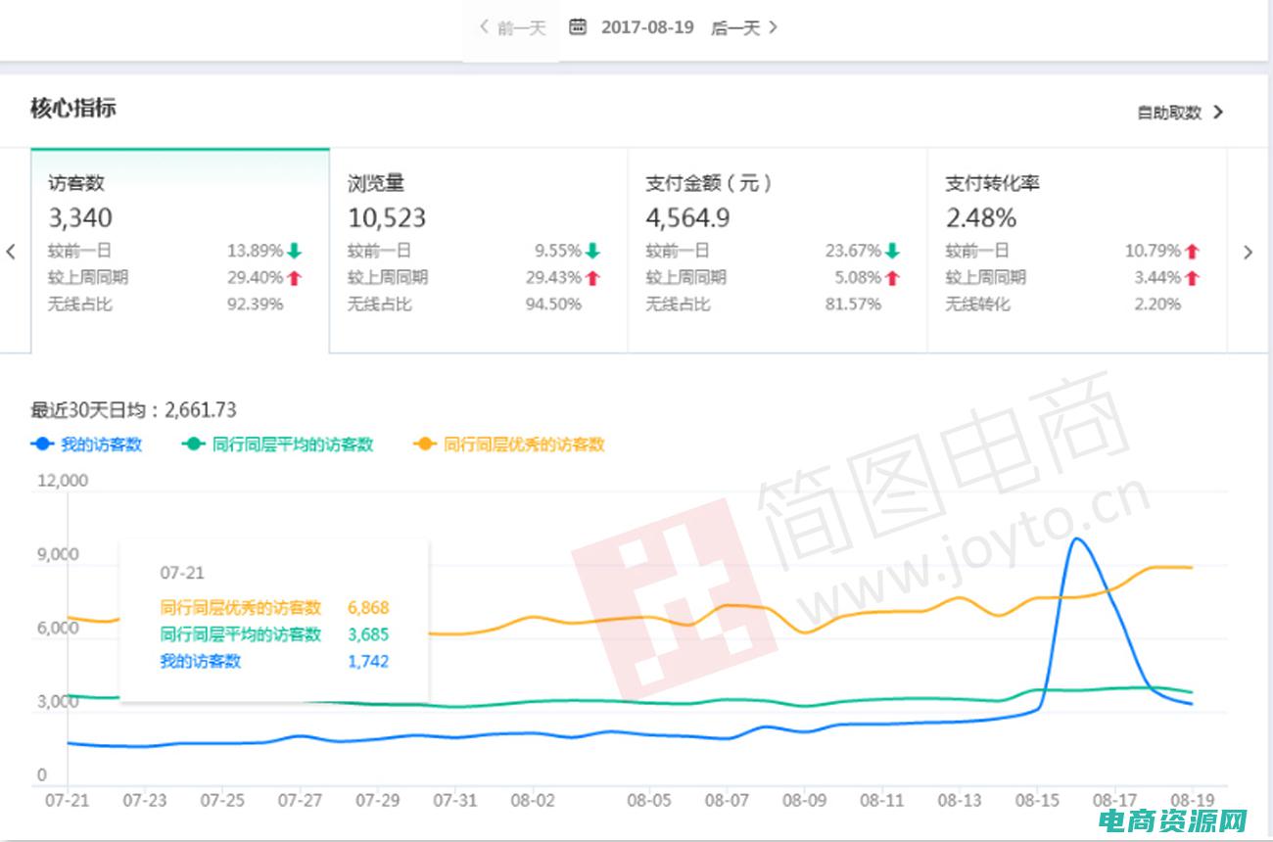This screenshot has width=1273, height=842.
Task: Toggle 同行同层优秀的访客数 legend series
Action: [x=509, y=444]
